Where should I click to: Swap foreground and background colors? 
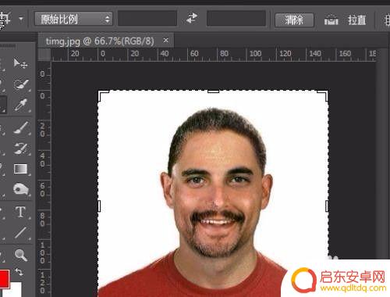click(19, 272)
